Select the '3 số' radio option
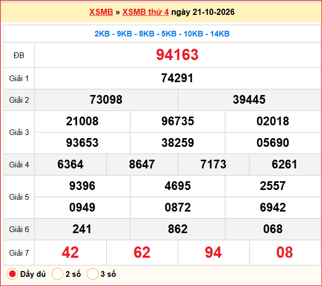This screenshot has width=322, height=286. pyautogui.click(x=92, y=274)
